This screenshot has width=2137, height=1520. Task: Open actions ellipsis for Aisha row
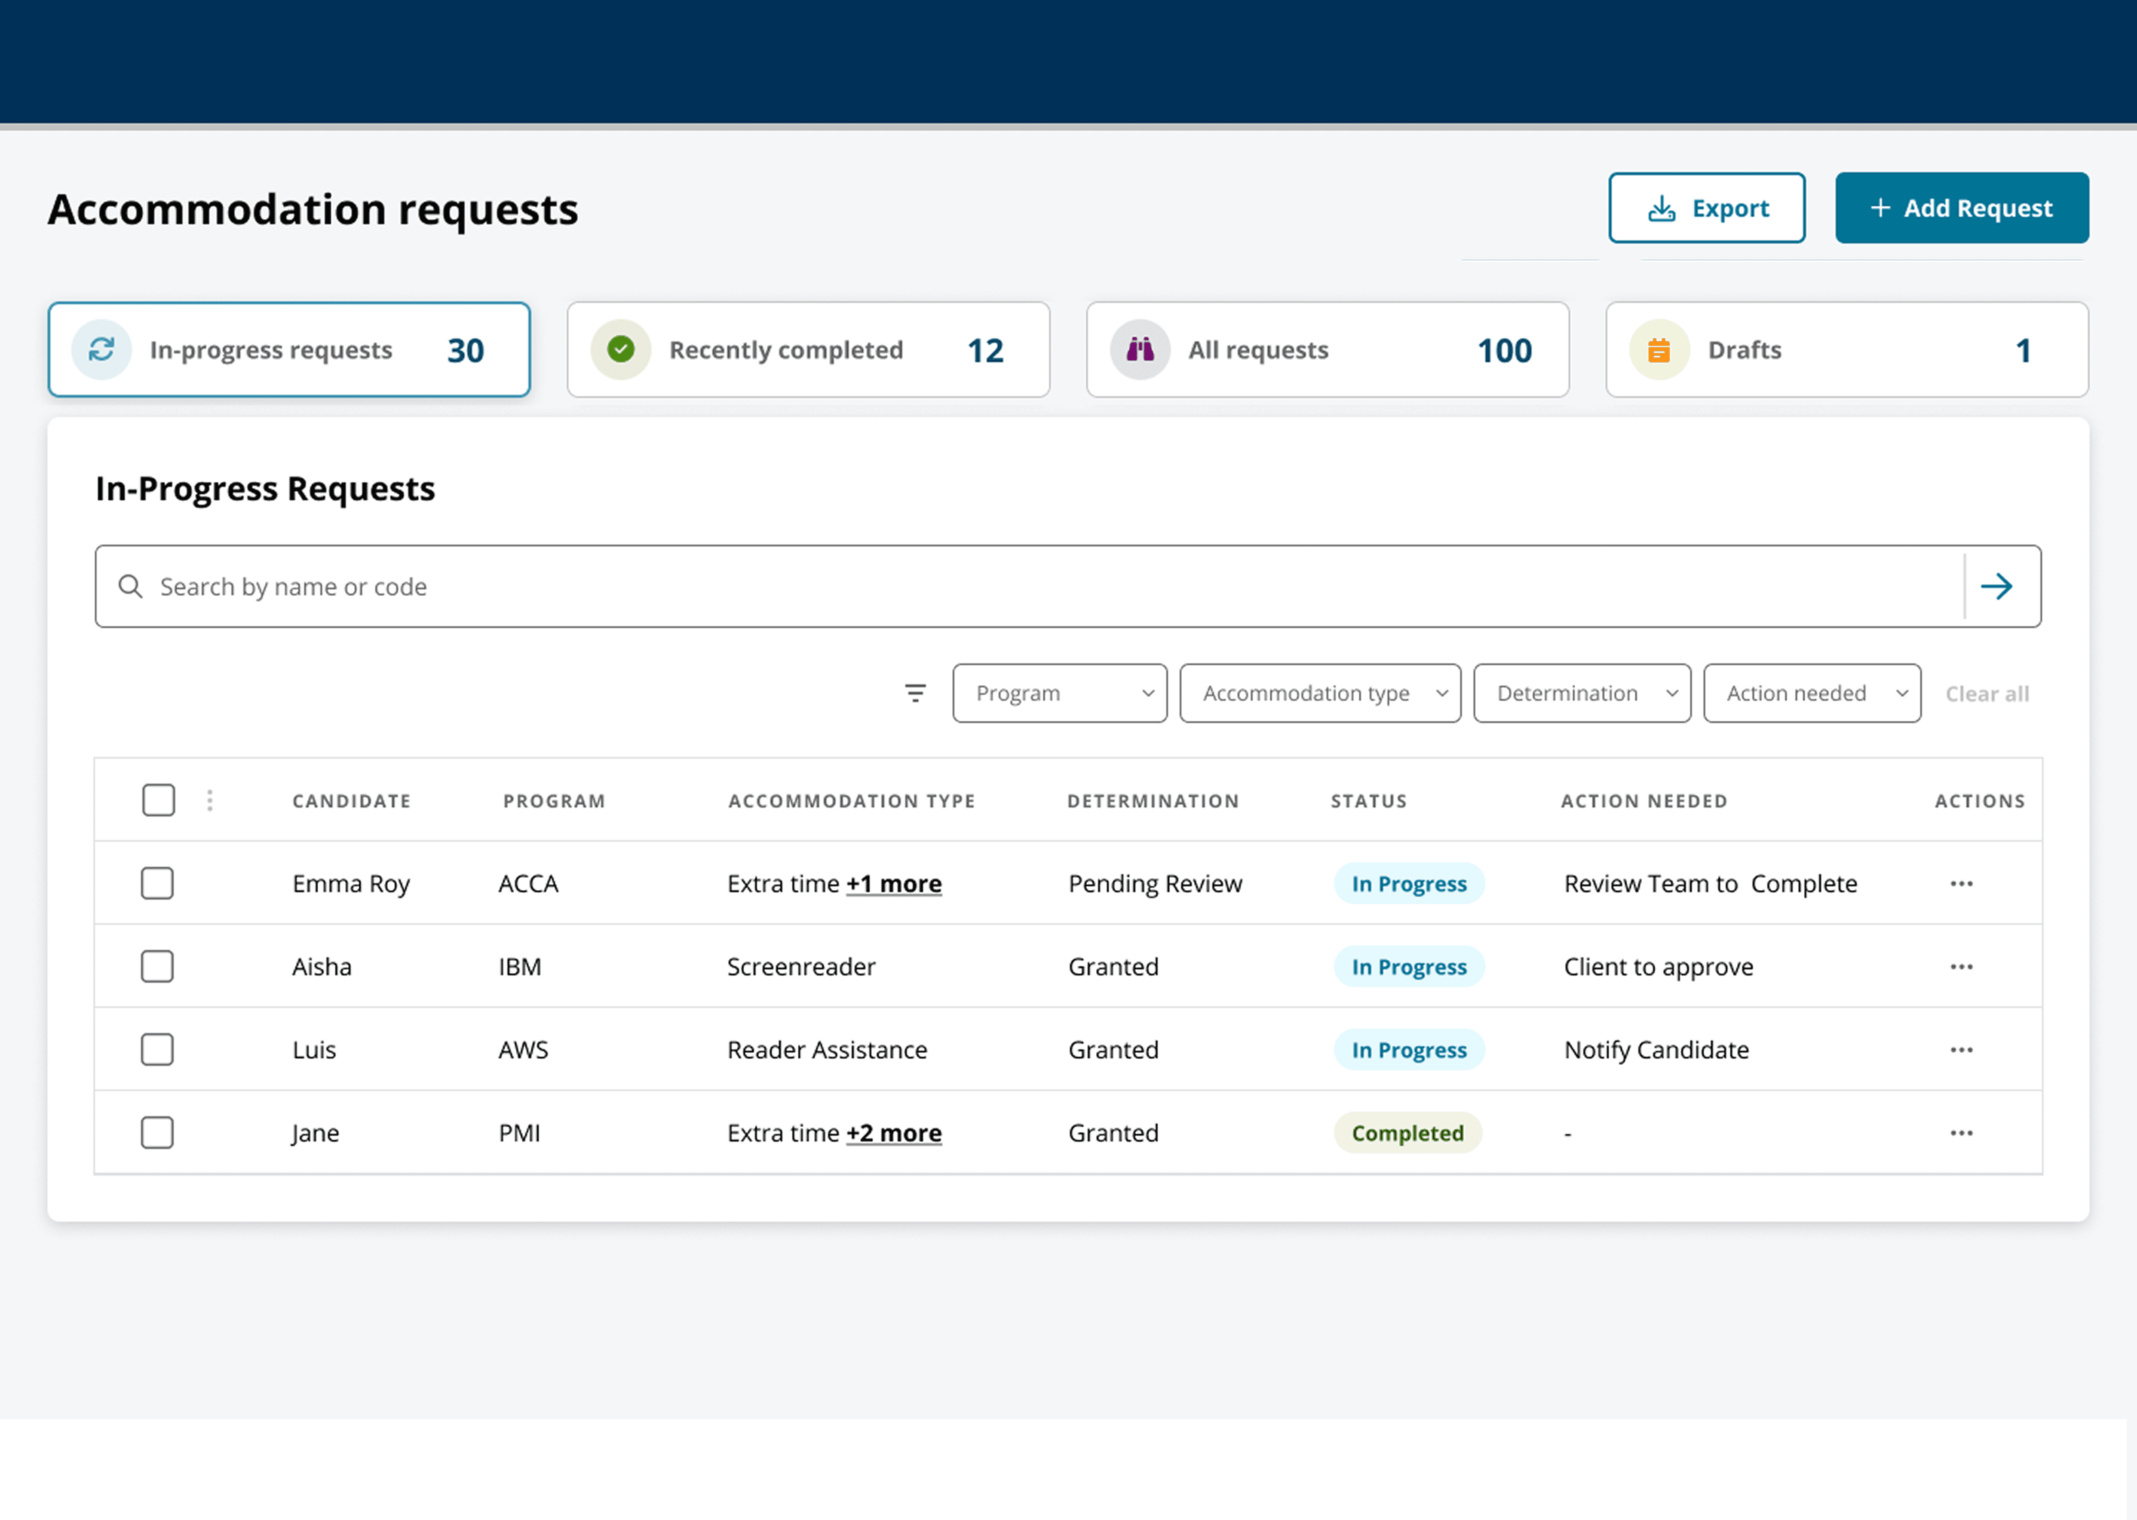tap(1961, 967)
